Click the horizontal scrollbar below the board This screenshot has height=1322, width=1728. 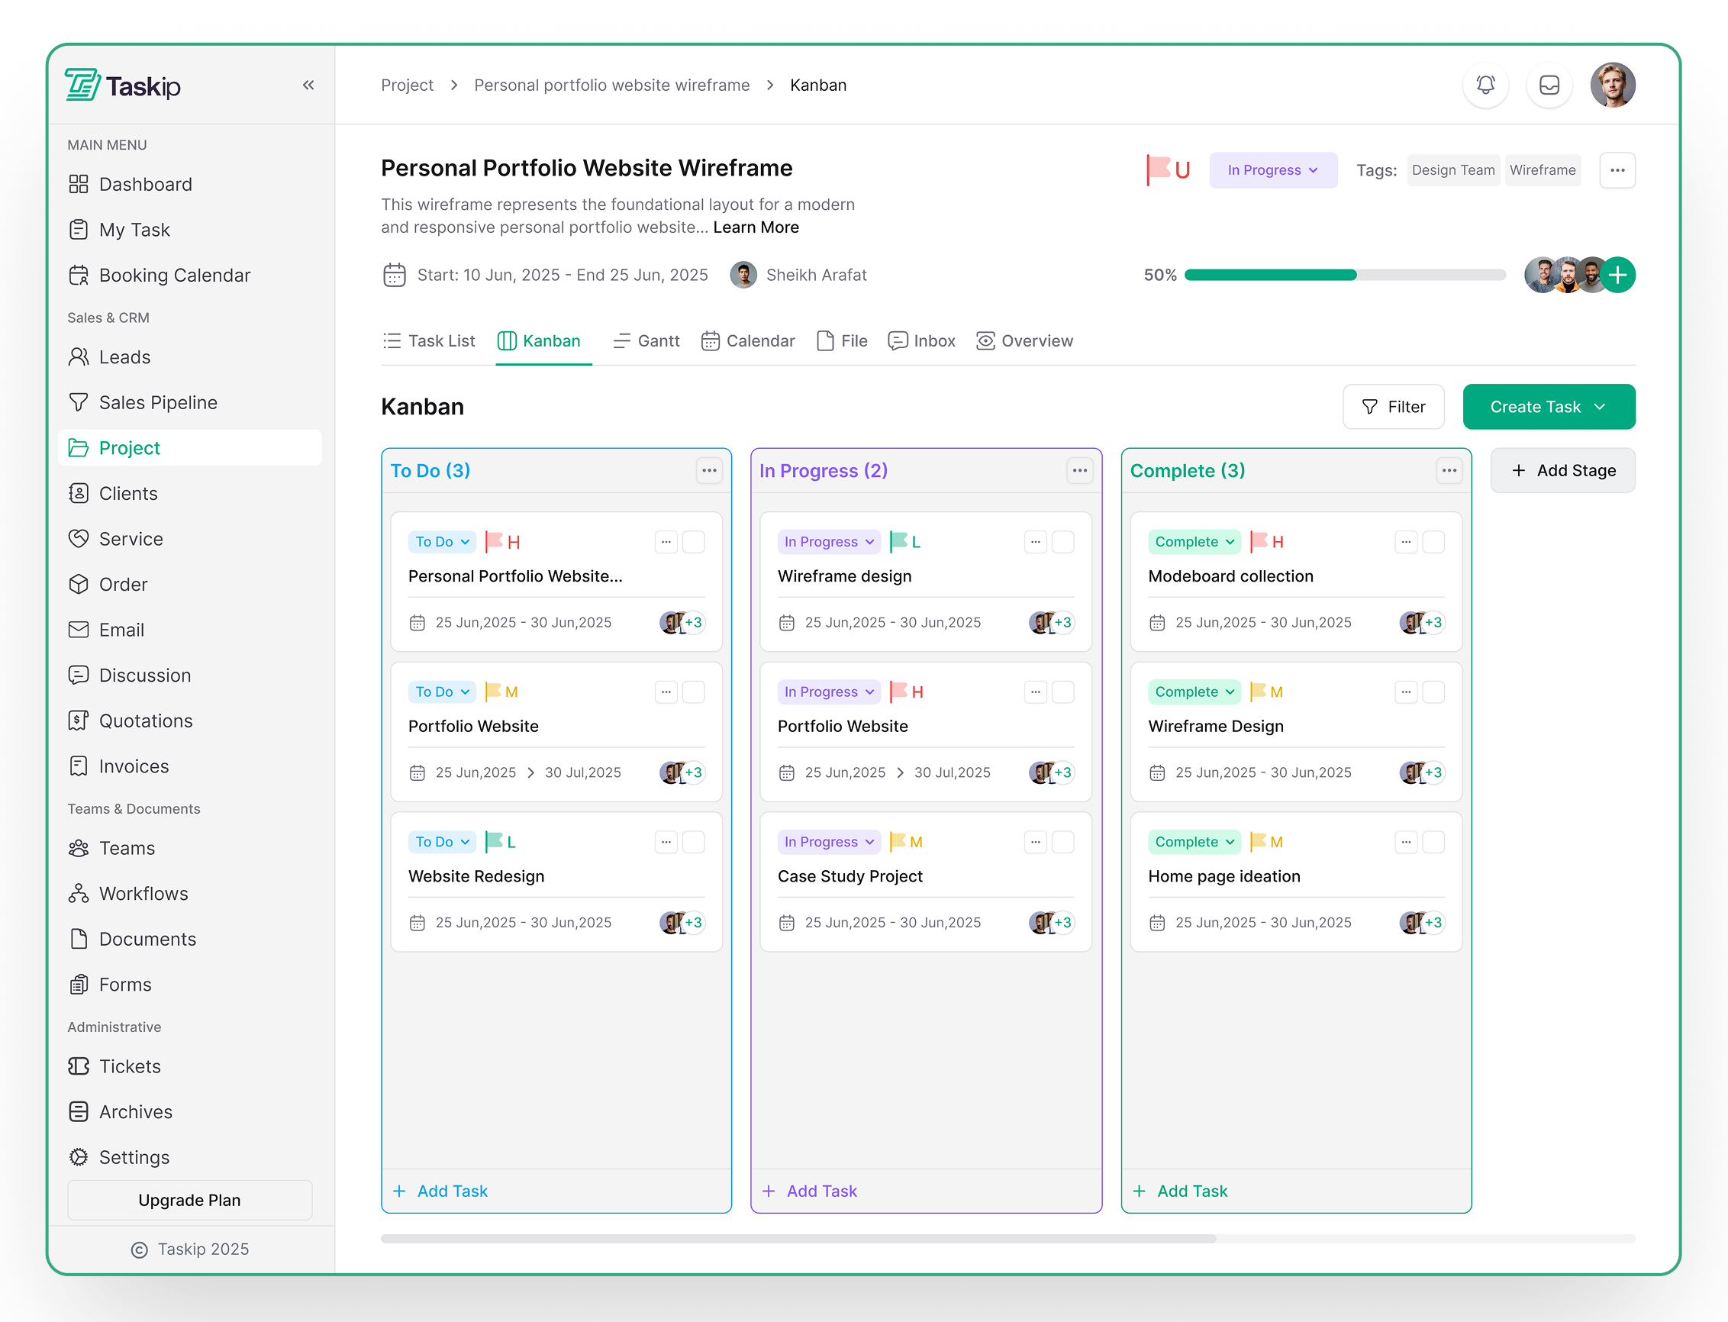(x=798, y=1239)
